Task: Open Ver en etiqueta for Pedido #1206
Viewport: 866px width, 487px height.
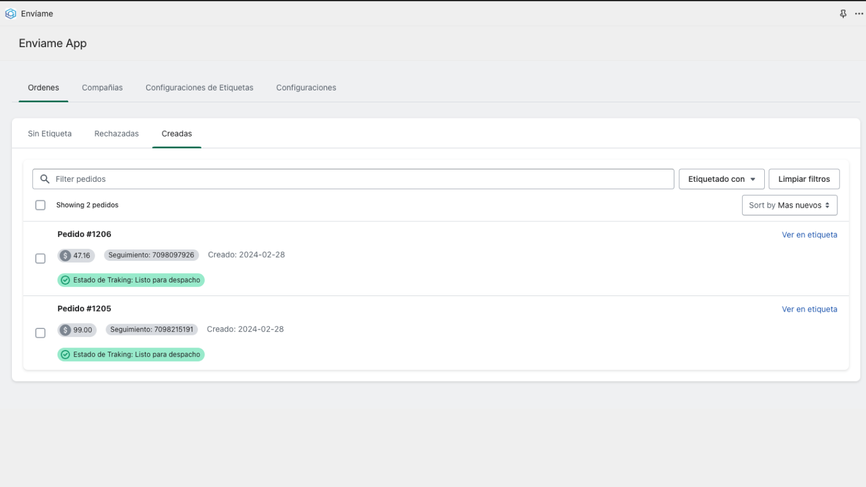Action: (x=809, y=235)
